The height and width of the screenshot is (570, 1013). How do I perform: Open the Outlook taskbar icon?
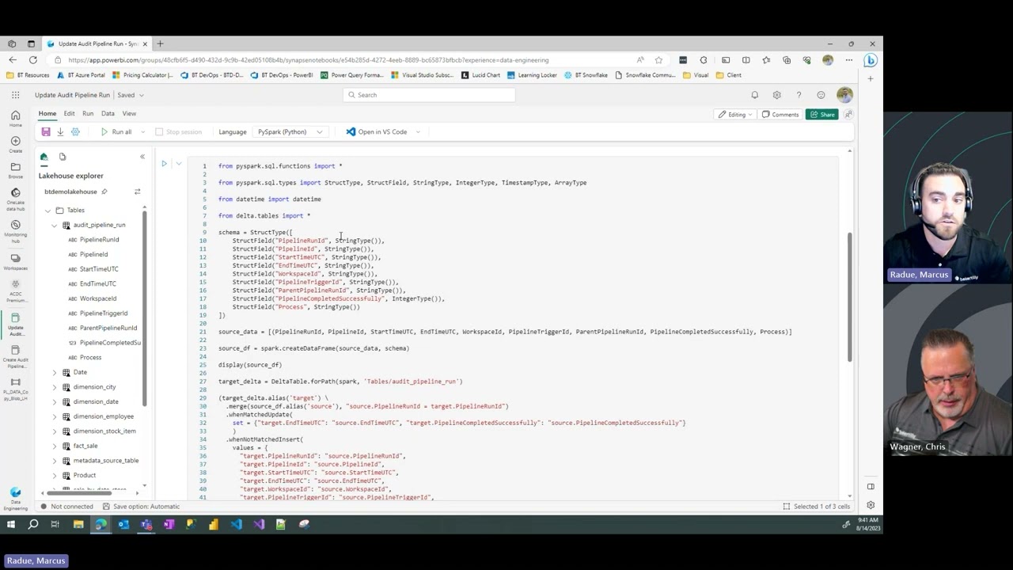coord(123,524)
